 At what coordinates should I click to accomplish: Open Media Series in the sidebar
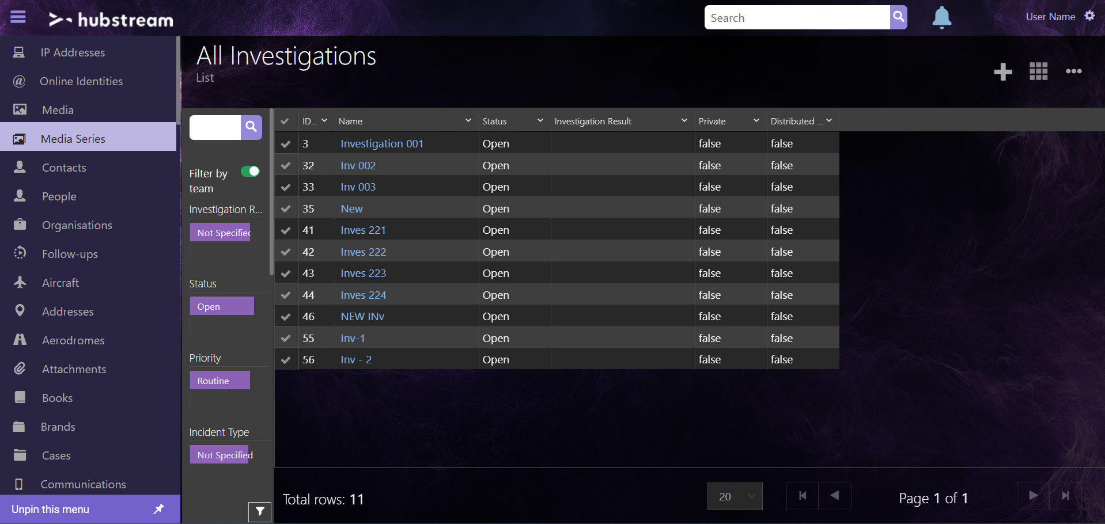pyautogui.click(x=73, y=139)
